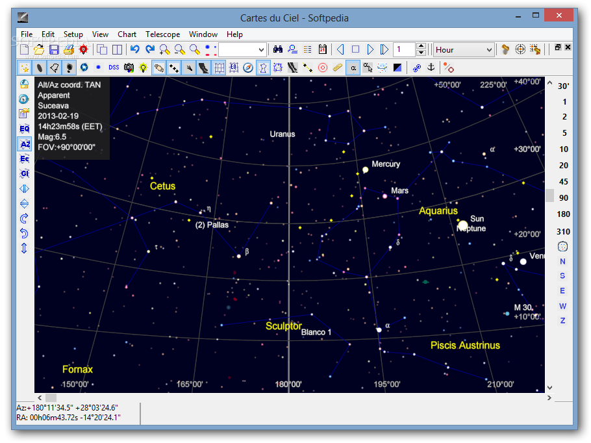Point the view toward N north

[x=562, y=261]
